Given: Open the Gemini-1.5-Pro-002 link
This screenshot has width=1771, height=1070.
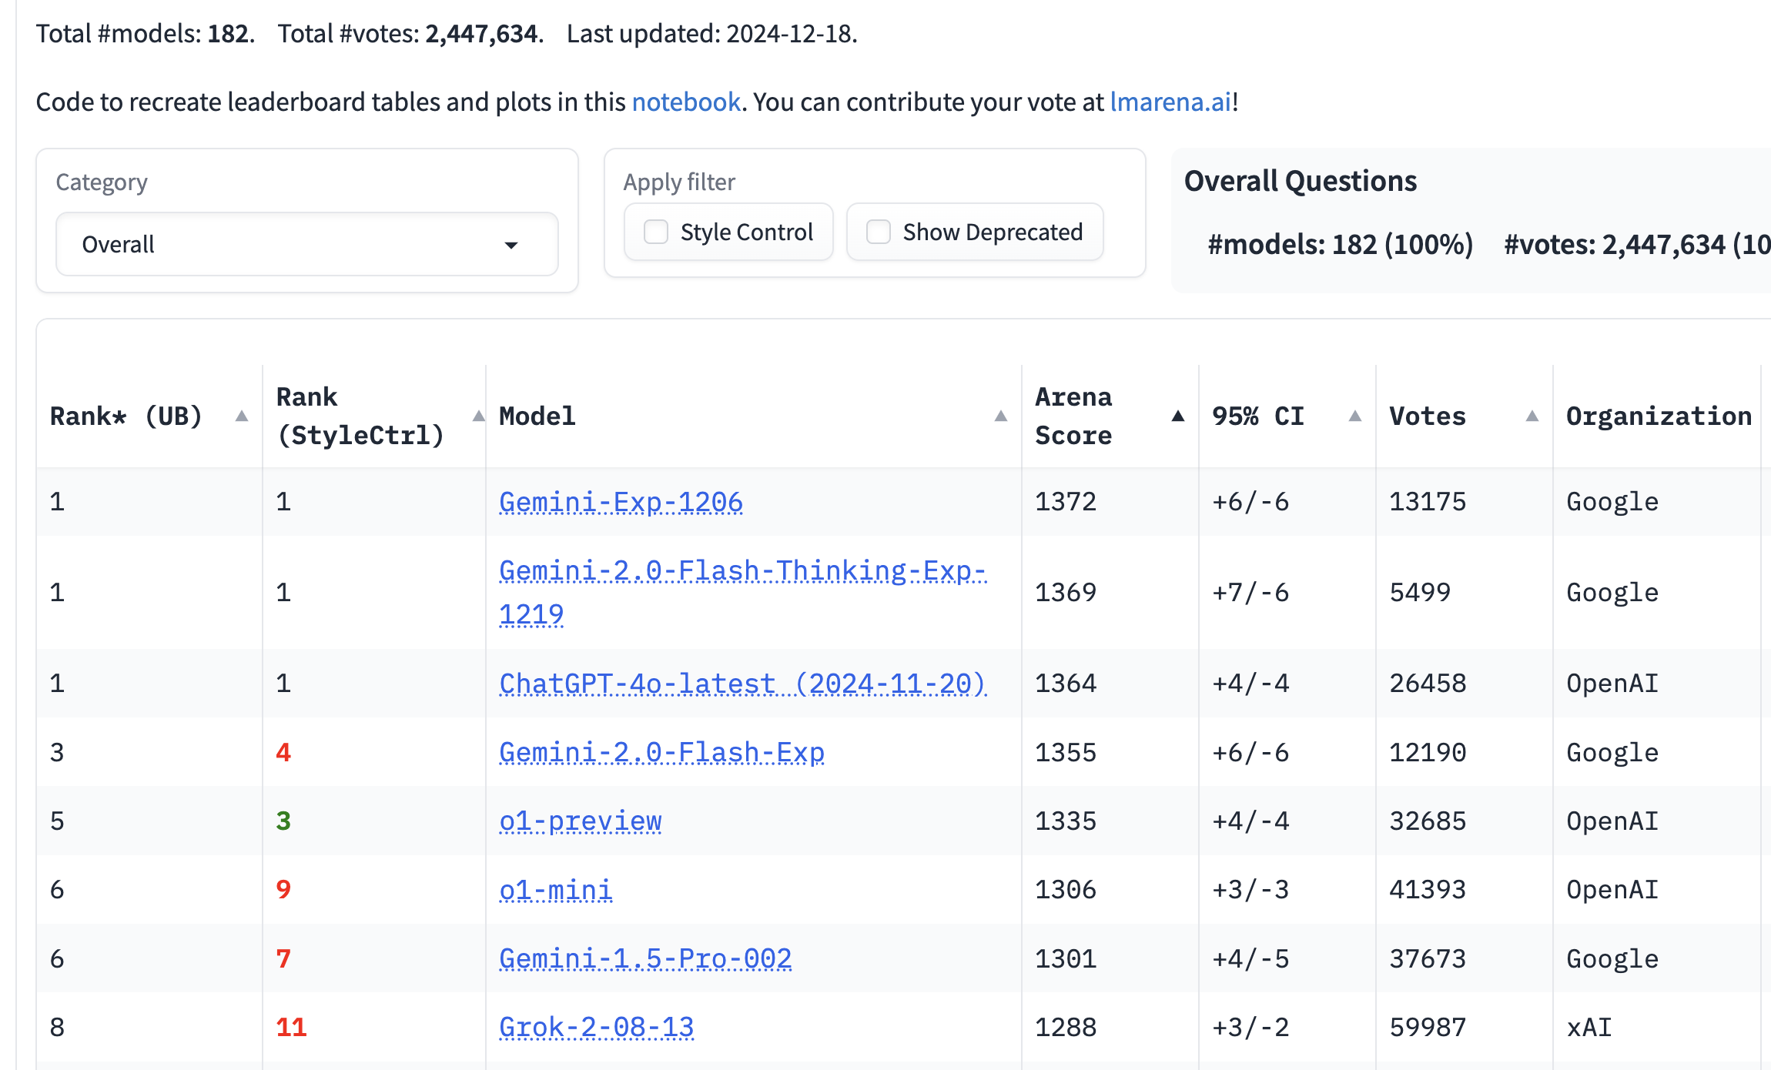Looking at the screenshot, I should click(x=645, y=959).
